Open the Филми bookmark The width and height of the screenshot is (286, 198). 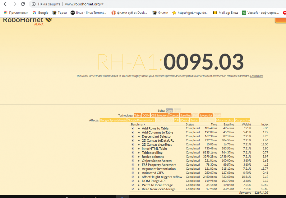tap(160, 13)
